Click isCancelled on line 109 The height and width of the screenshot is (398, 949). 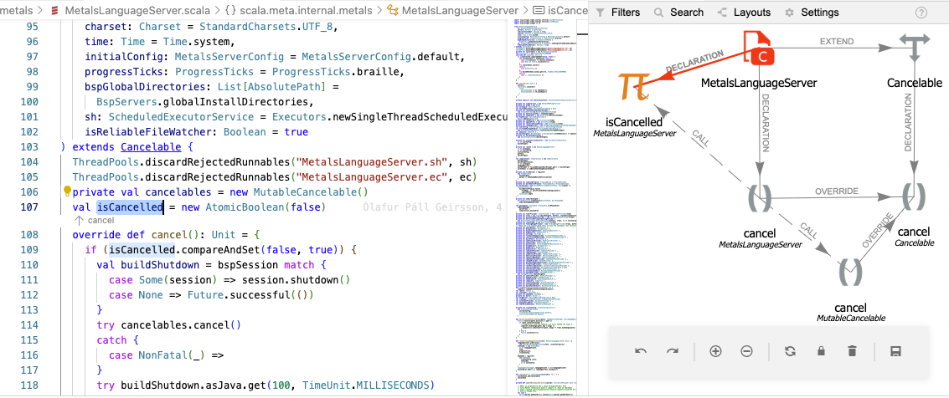142,249
